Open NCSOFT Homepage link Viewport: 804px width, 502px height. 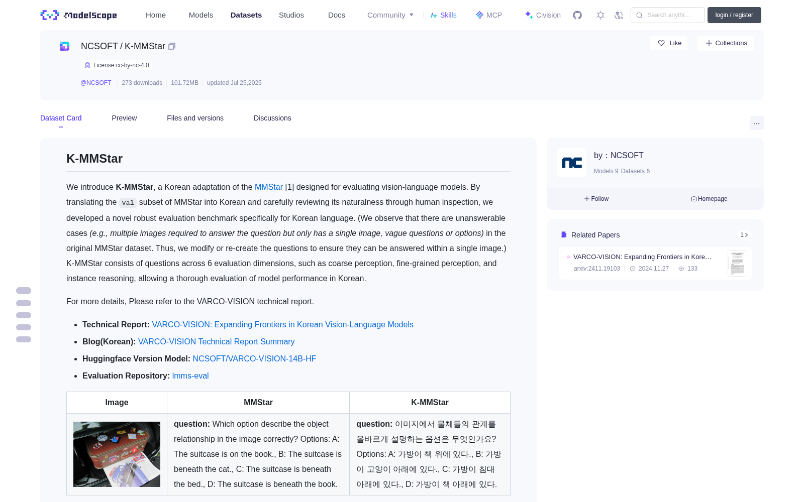click(709, 199)
